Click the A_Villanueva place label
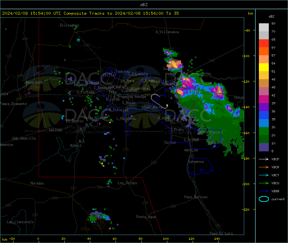 pos(167,32)
